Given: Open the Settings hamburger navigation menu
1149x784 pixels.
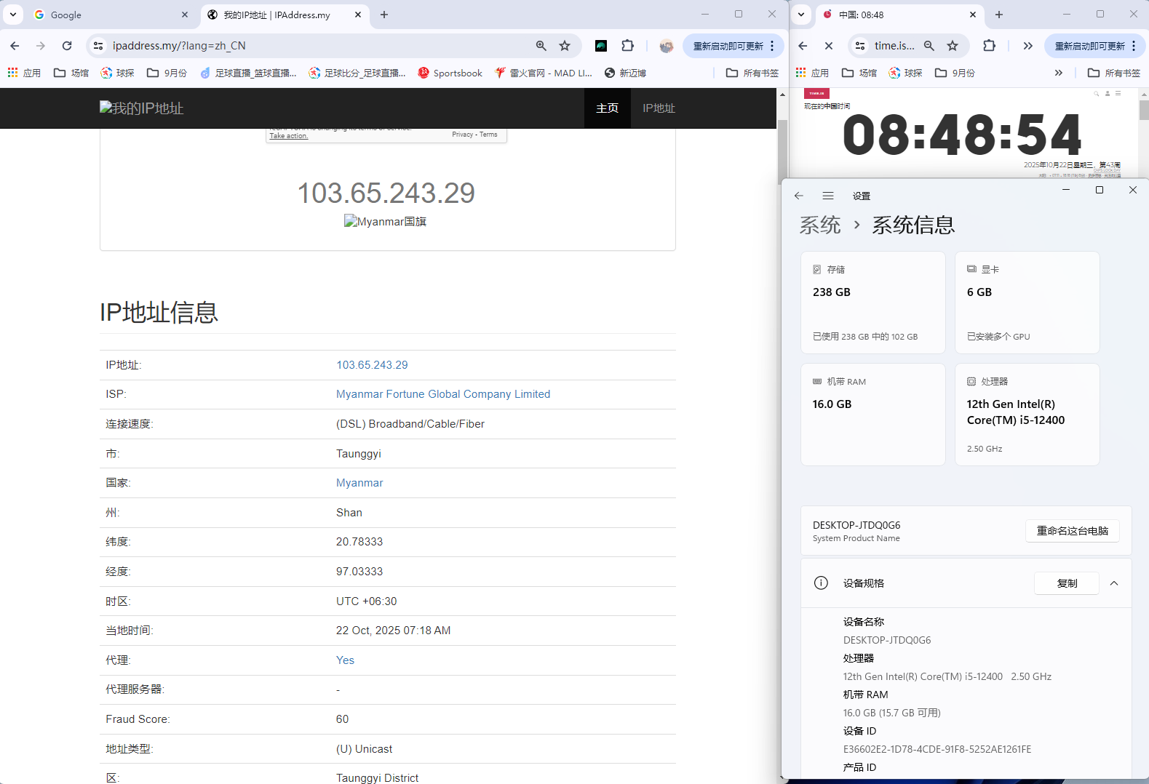Looking at the screenshot, I should [828, 196].
